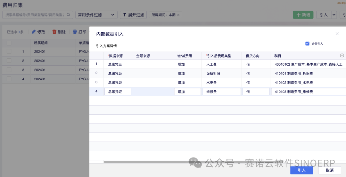This screenshot has height=177, width=346.
Task: Close the 内部数据引入 dialog
Action: tap(337, 34)
